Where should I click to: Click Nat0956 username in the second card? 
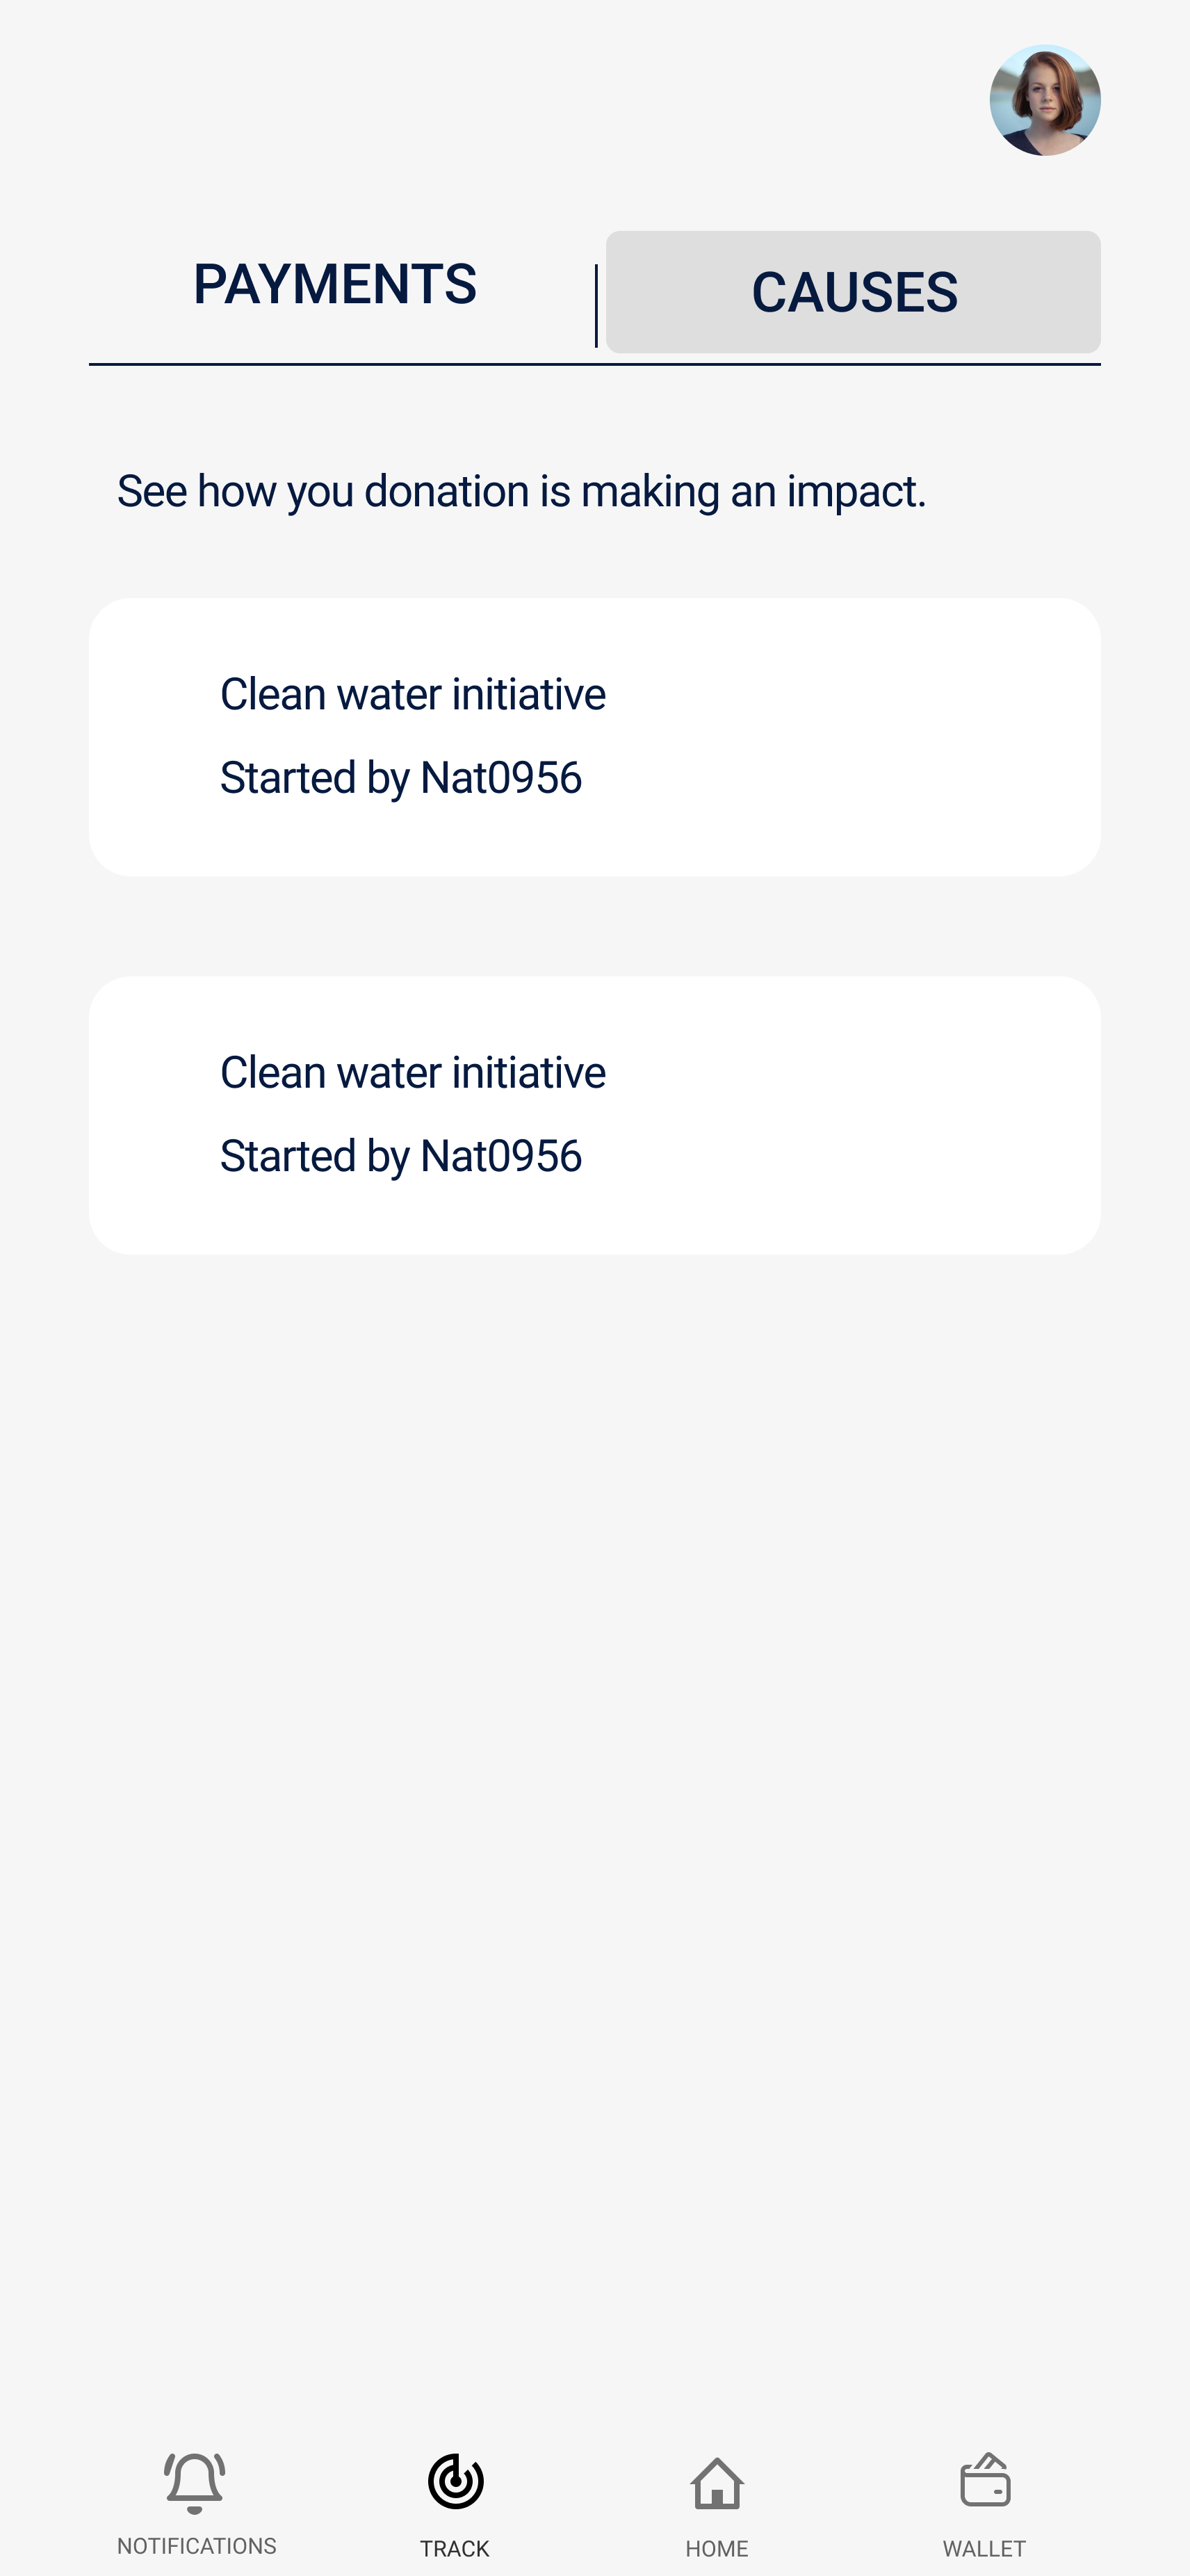pos(500,1156)
